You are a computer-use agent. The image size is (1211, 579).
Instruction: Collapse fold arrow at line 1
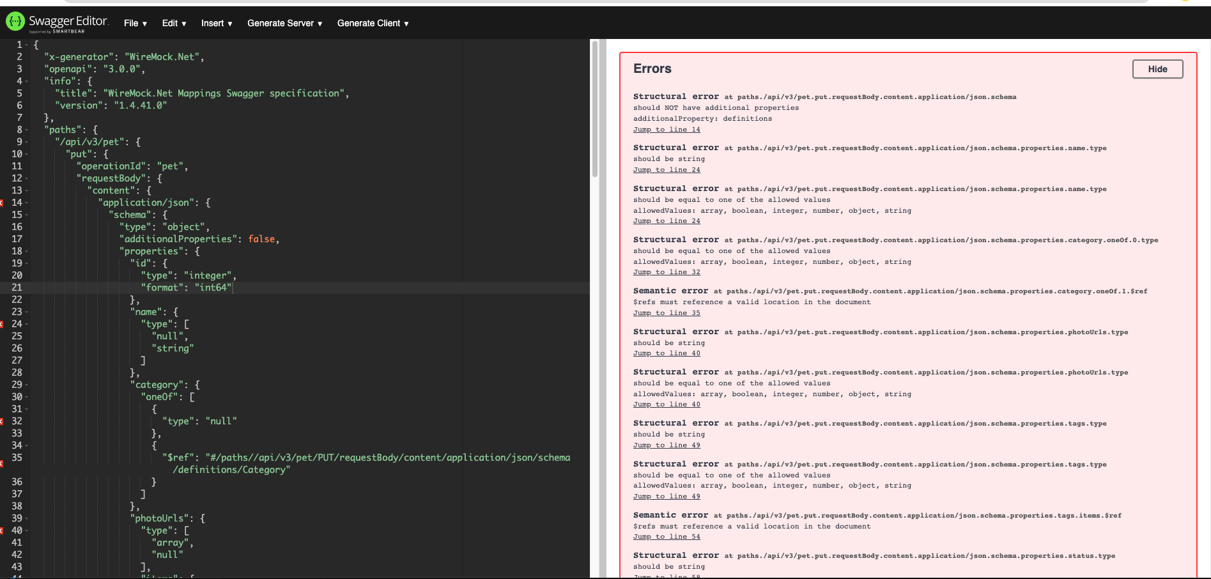[x=27, y=45]
